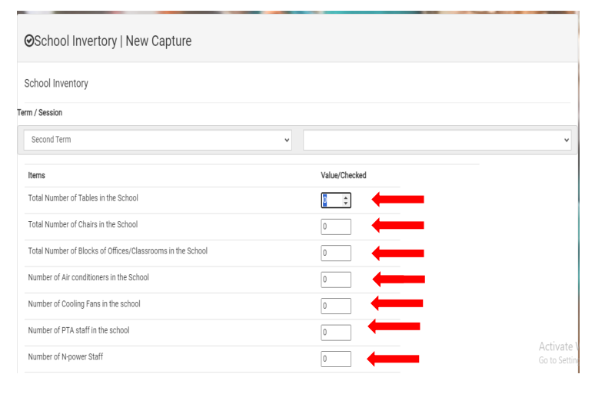This screenshot has width=615, height=394.
Task: Increase Tables value with up spinner arrow
Action: tap(346, 197)
